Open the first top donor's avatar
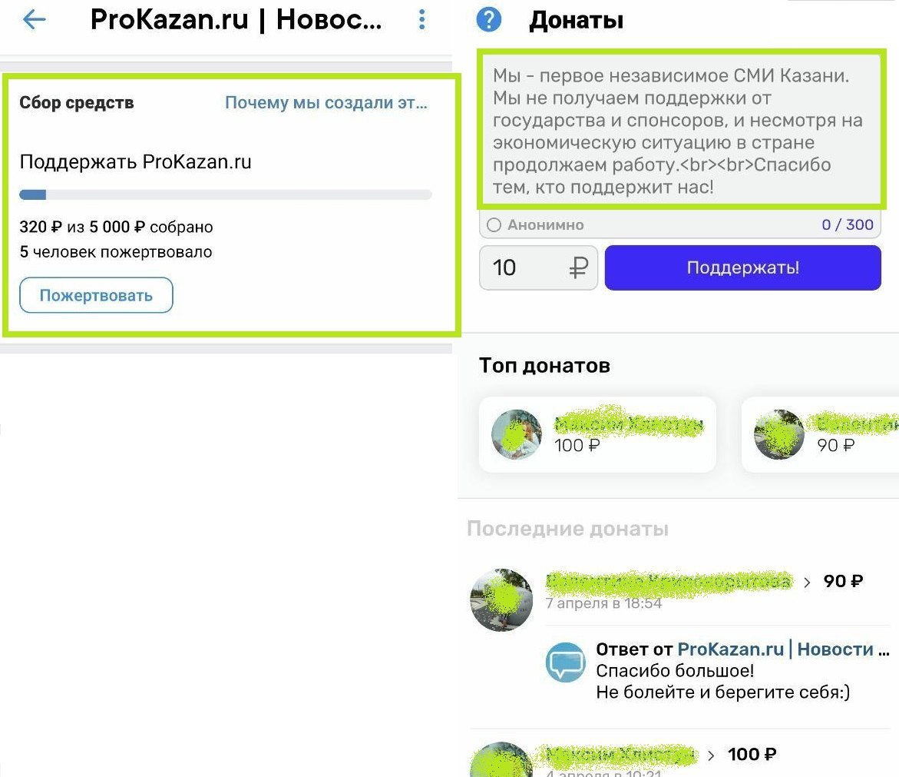 coord(517,434)
